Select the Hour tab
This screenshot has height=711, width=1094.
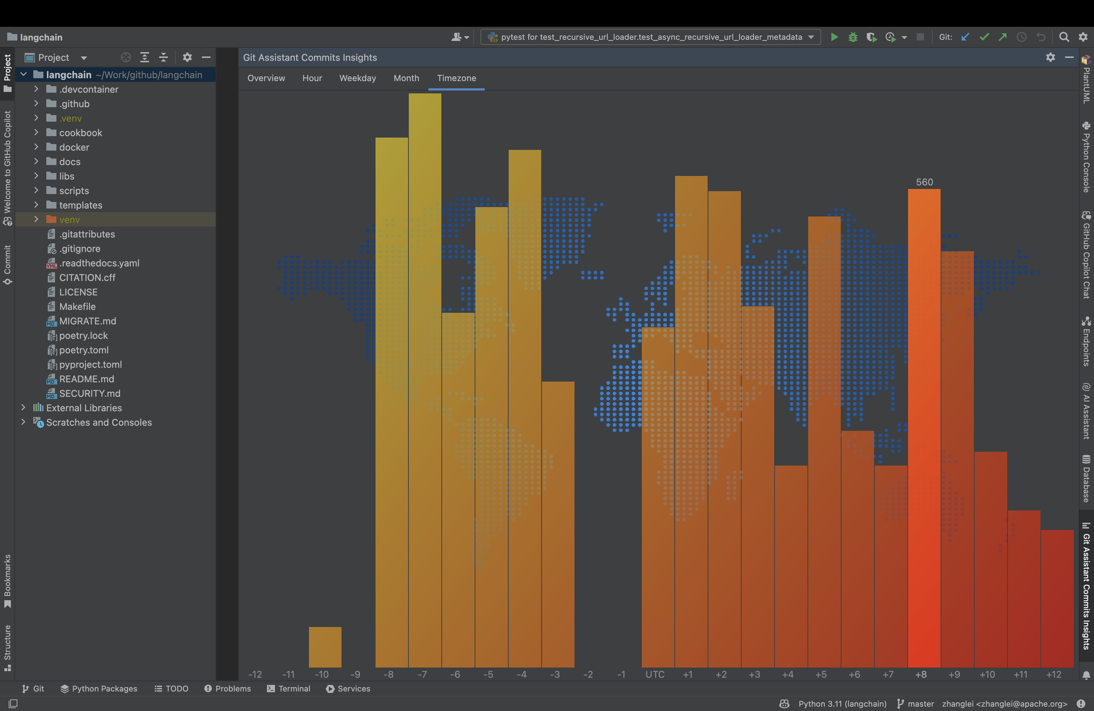(312, 77)
